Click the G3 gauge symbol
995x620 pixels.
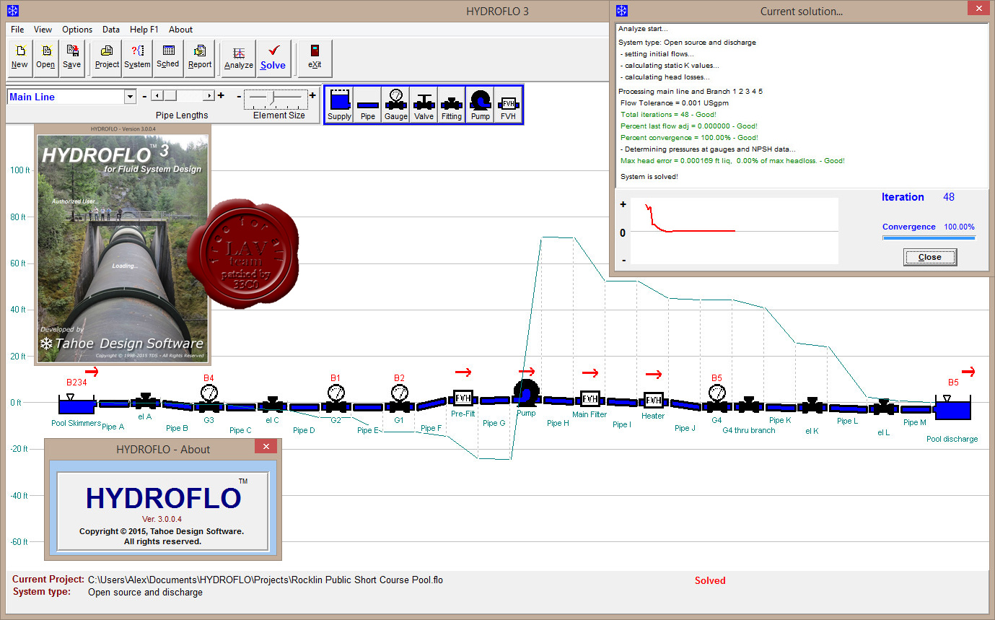point(209,399)
